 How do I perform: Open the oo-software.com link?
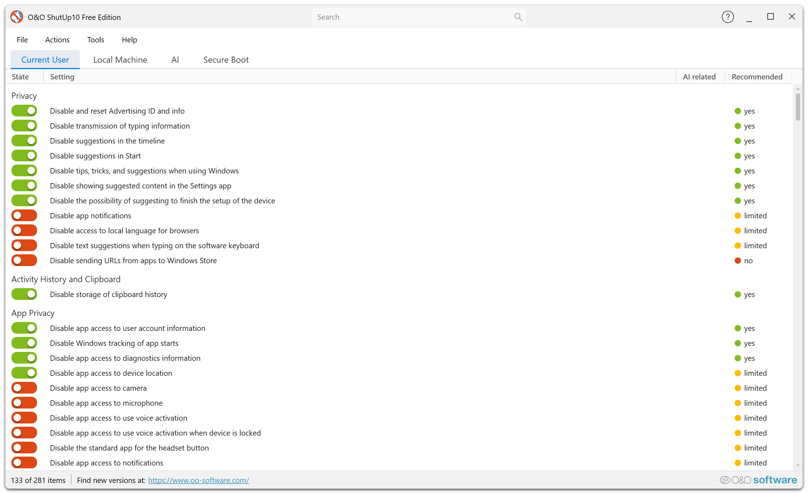[198, 480]
